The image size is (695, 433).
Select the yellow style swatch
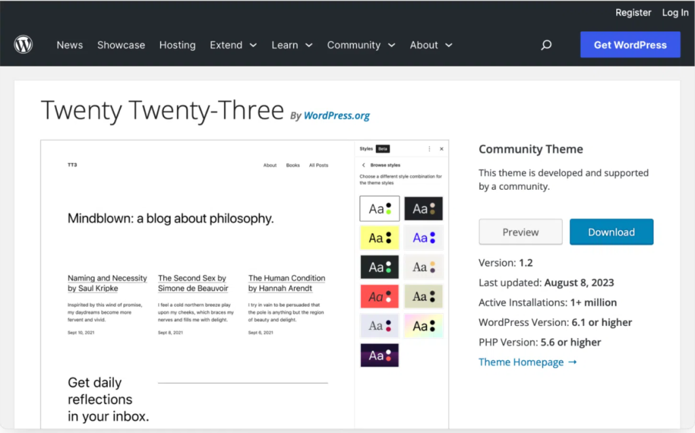(x=379, y=238)
